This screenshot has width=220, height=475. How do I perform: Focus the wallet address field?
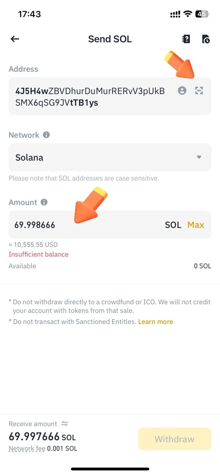pyautogui.click(x=110, y=96)
